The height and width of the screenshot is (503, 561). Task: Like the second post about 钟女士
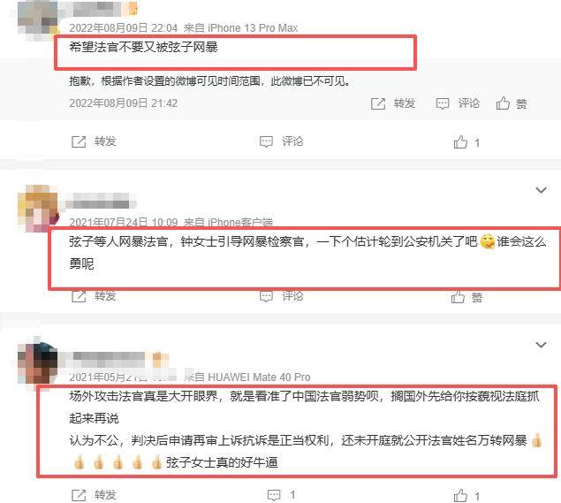[458, 297]
